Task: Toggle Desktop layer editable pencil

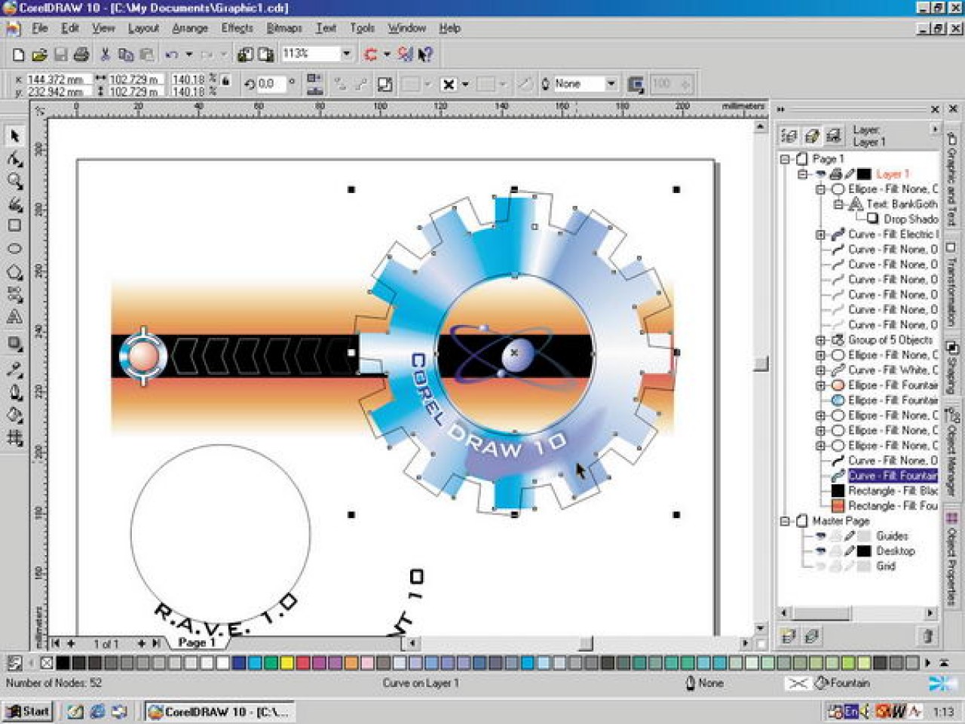Action: tap(850, 551)
